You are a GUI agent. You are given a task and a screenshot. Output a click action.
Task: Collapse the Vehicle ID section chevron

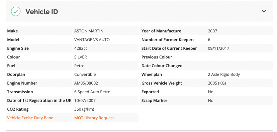[264, 11]
